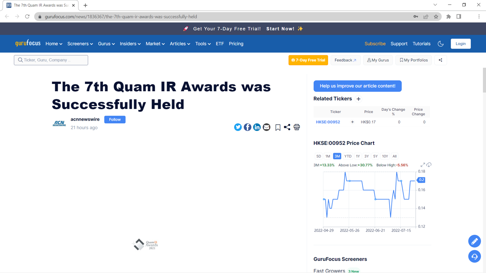Screen dimensions: 486x273
Task: Open Chrome extensions puzzle icon
Action: tap(448, 17)
